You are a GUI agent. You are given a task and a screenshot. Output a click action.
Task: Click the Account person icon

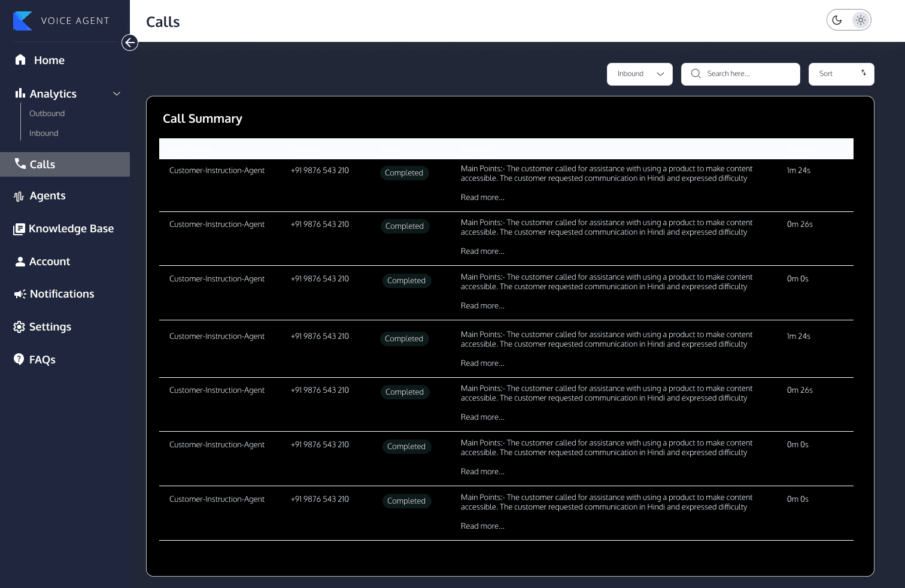pyautogui.click(x=20, y=261)
